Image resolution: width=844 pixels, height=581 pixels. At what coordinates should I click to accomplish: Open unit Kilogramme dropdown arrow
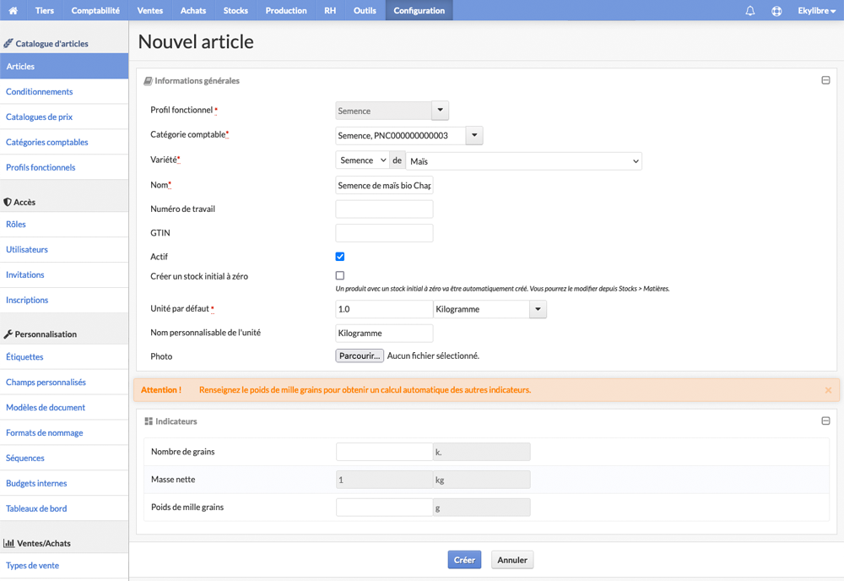(538, 309)
